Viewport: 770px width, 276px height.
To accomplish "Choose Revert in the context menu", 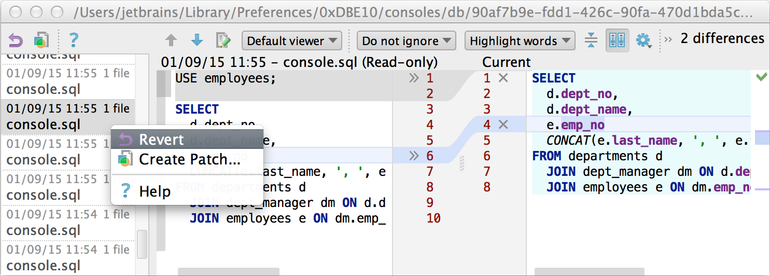I will (187, 140).
